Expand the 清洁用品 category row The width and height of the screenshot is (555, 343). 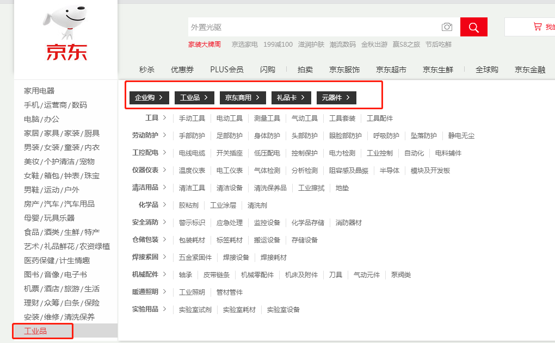[x=149, y=188]
